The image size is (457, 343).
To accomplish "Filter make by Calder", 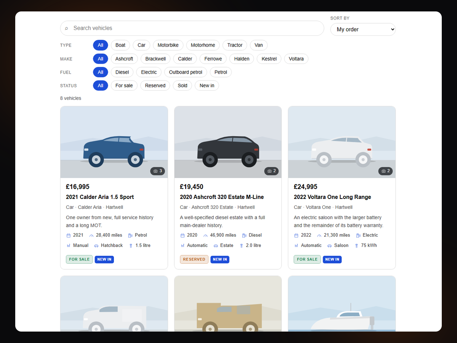I will pos(185,59).
